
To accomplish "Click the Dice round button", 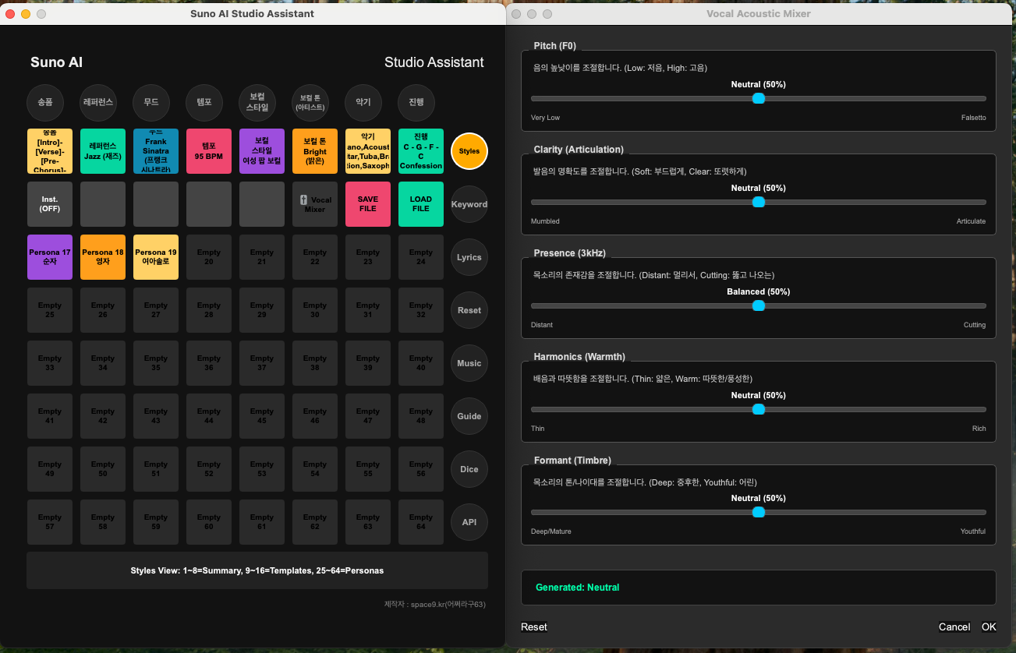I will pyautogui.click(x=469, y=469).
